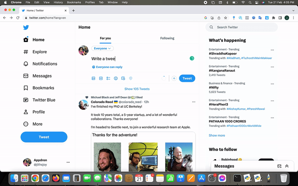The width and height of the screenshot is (298, 186).
Task: Click the large sidebar Tweet button
Action: (x=44, y=137)
